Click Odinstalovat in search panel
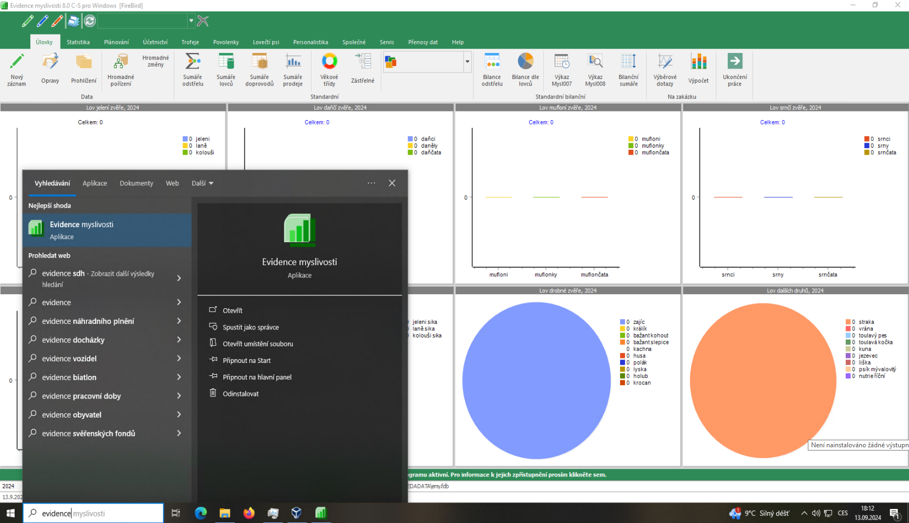This screenshot has width=909, height=523. pyautogui.click(x=241, y=394)
